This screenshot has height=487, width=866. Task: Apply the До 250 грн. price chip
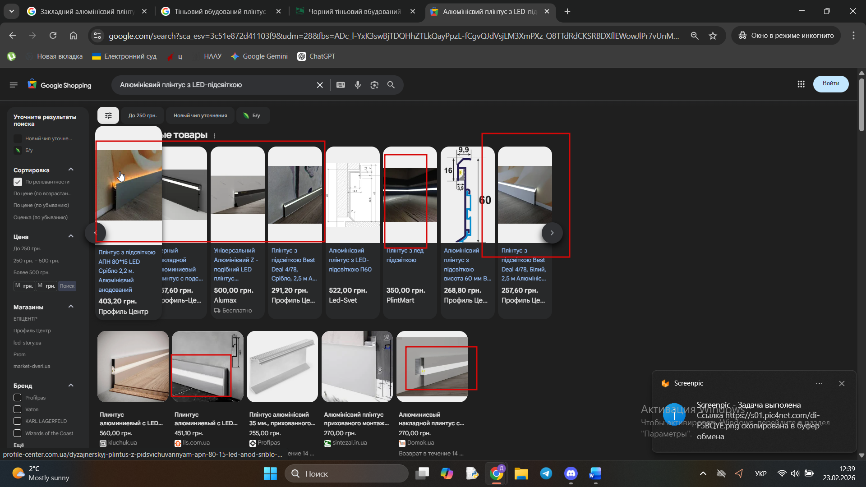(x=143, y=115)
